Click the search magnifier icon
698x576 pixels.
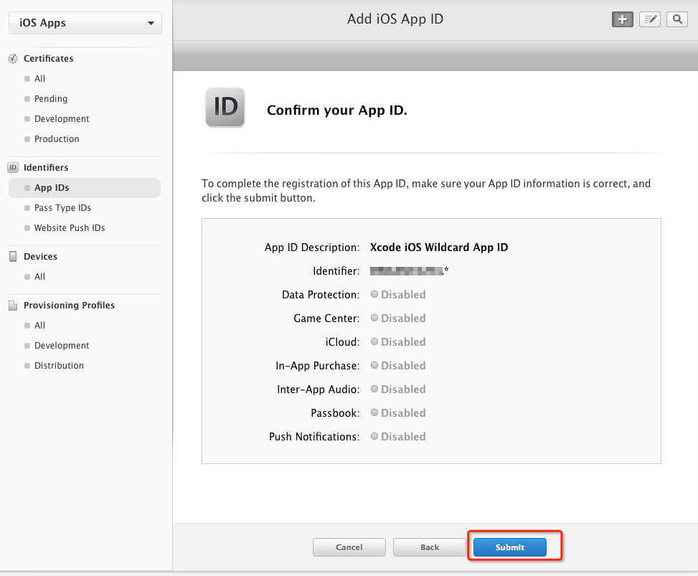[676, 19]
